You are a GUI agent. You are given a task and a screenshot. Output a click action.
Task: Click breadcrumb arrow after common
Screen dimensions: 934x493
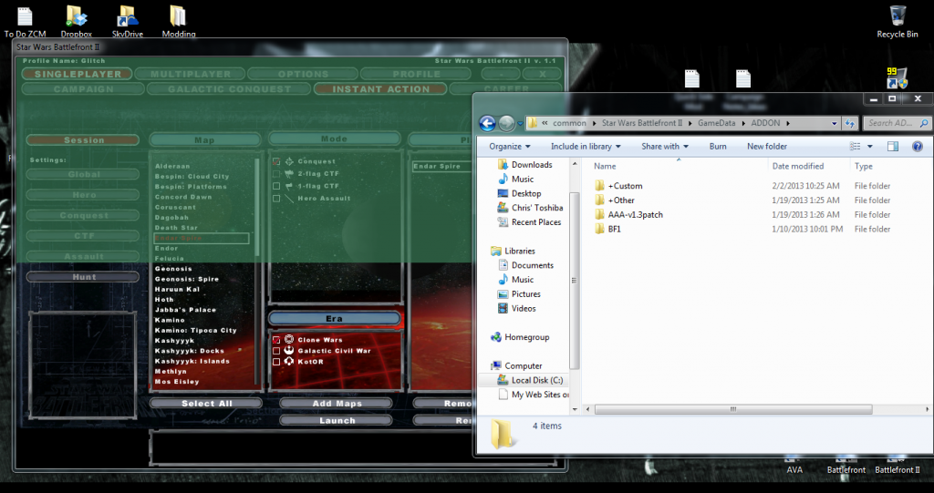593,123
